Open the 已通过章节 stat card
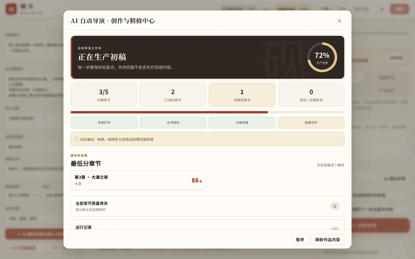Image resolution: width=415 pixels, height=259 pixels. coord(173,95)
